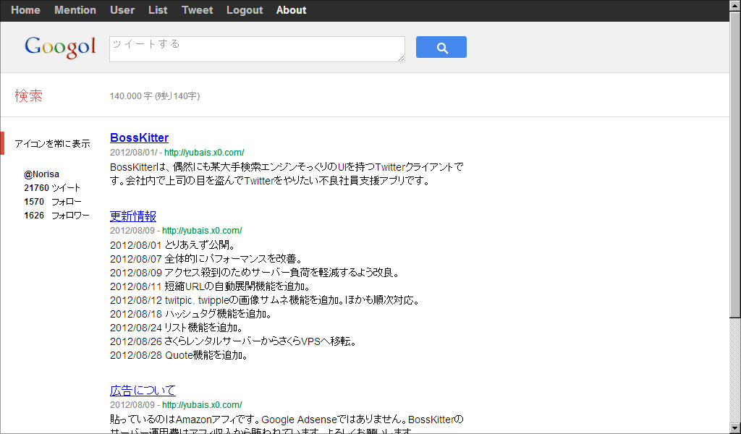The width and height of the screenshot is (741, 434).
Task: Click the @Norisa username
Action: [x=41, y=174]
